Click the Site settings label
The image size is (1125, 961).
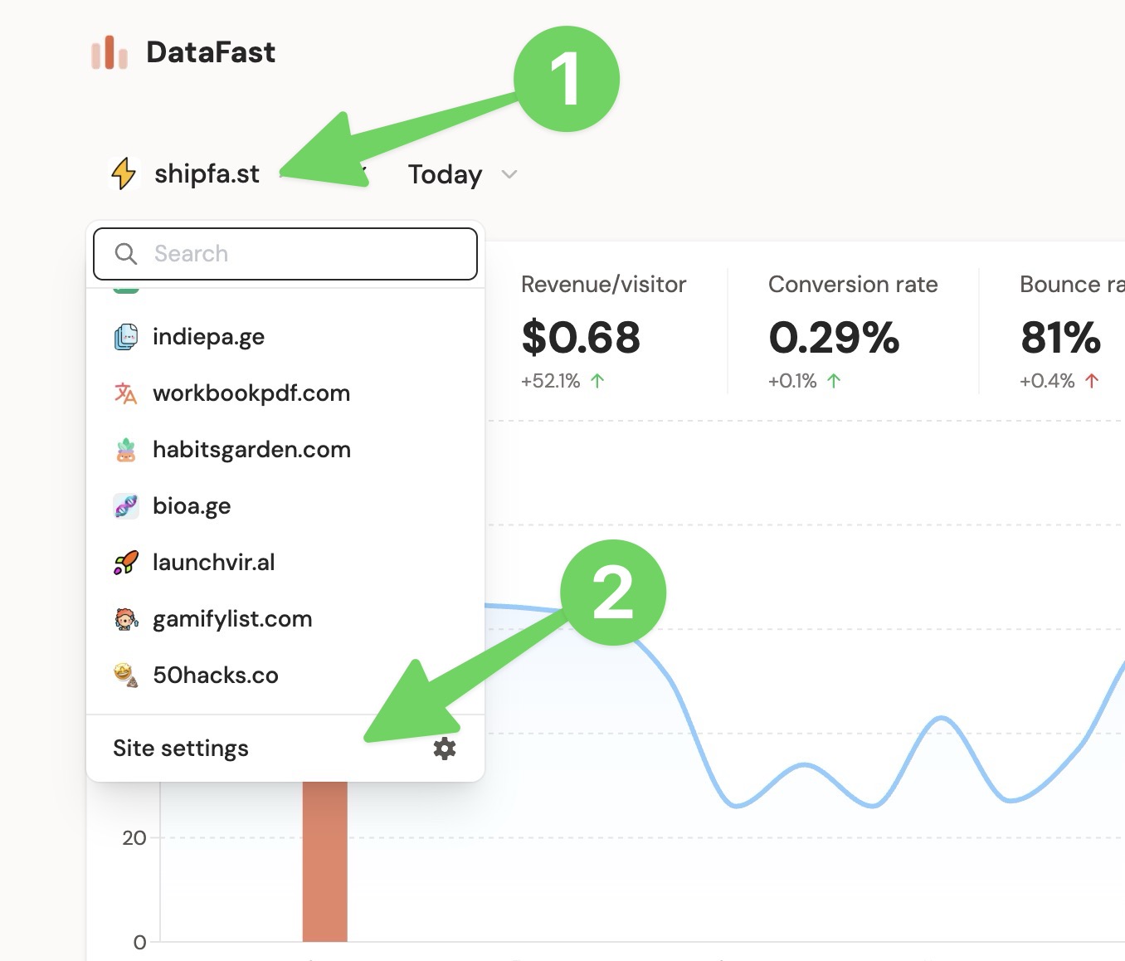coord(181,749)
